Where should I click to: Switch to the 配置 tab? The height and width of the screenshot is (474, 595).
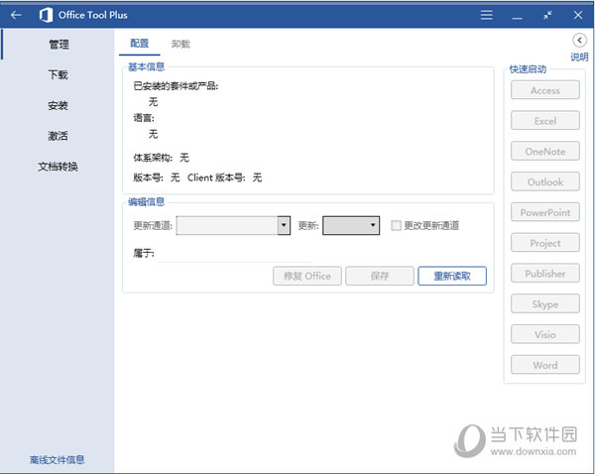139,44
